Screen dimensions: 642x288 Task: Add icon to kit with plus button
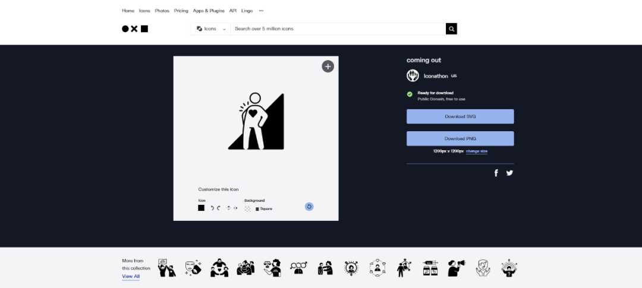(x=328, y=67)
